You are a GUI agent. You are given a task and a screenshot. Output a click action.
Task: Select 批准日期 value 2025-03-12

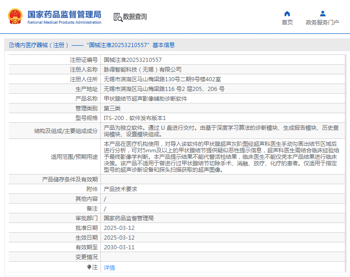tap(119, 228)
